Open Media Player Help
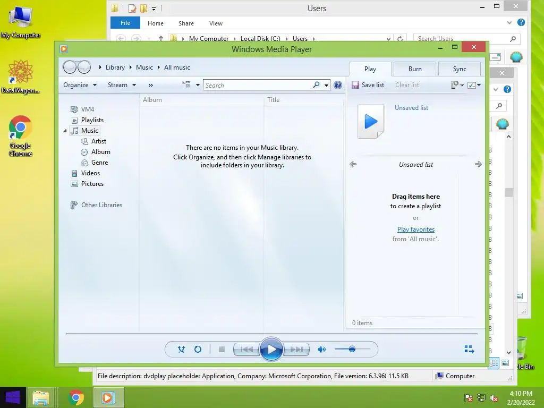This screenshot has width=544, height=408. coord(337,85)
